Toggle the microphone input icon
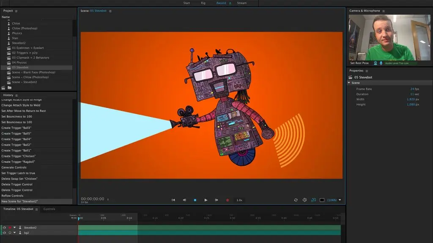 [x=381, y=63]
